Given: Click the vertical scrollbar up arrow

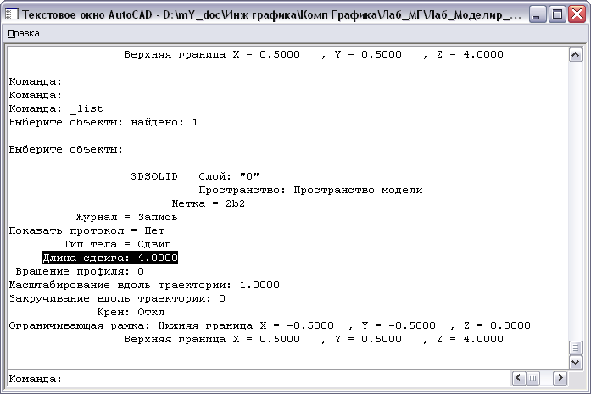Looking at the screenshot, I should (575, 55).
